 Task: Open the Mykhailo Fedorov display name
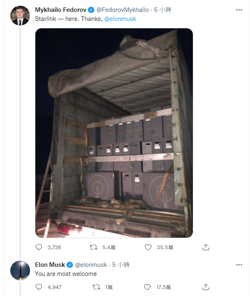tap(62, 10)
